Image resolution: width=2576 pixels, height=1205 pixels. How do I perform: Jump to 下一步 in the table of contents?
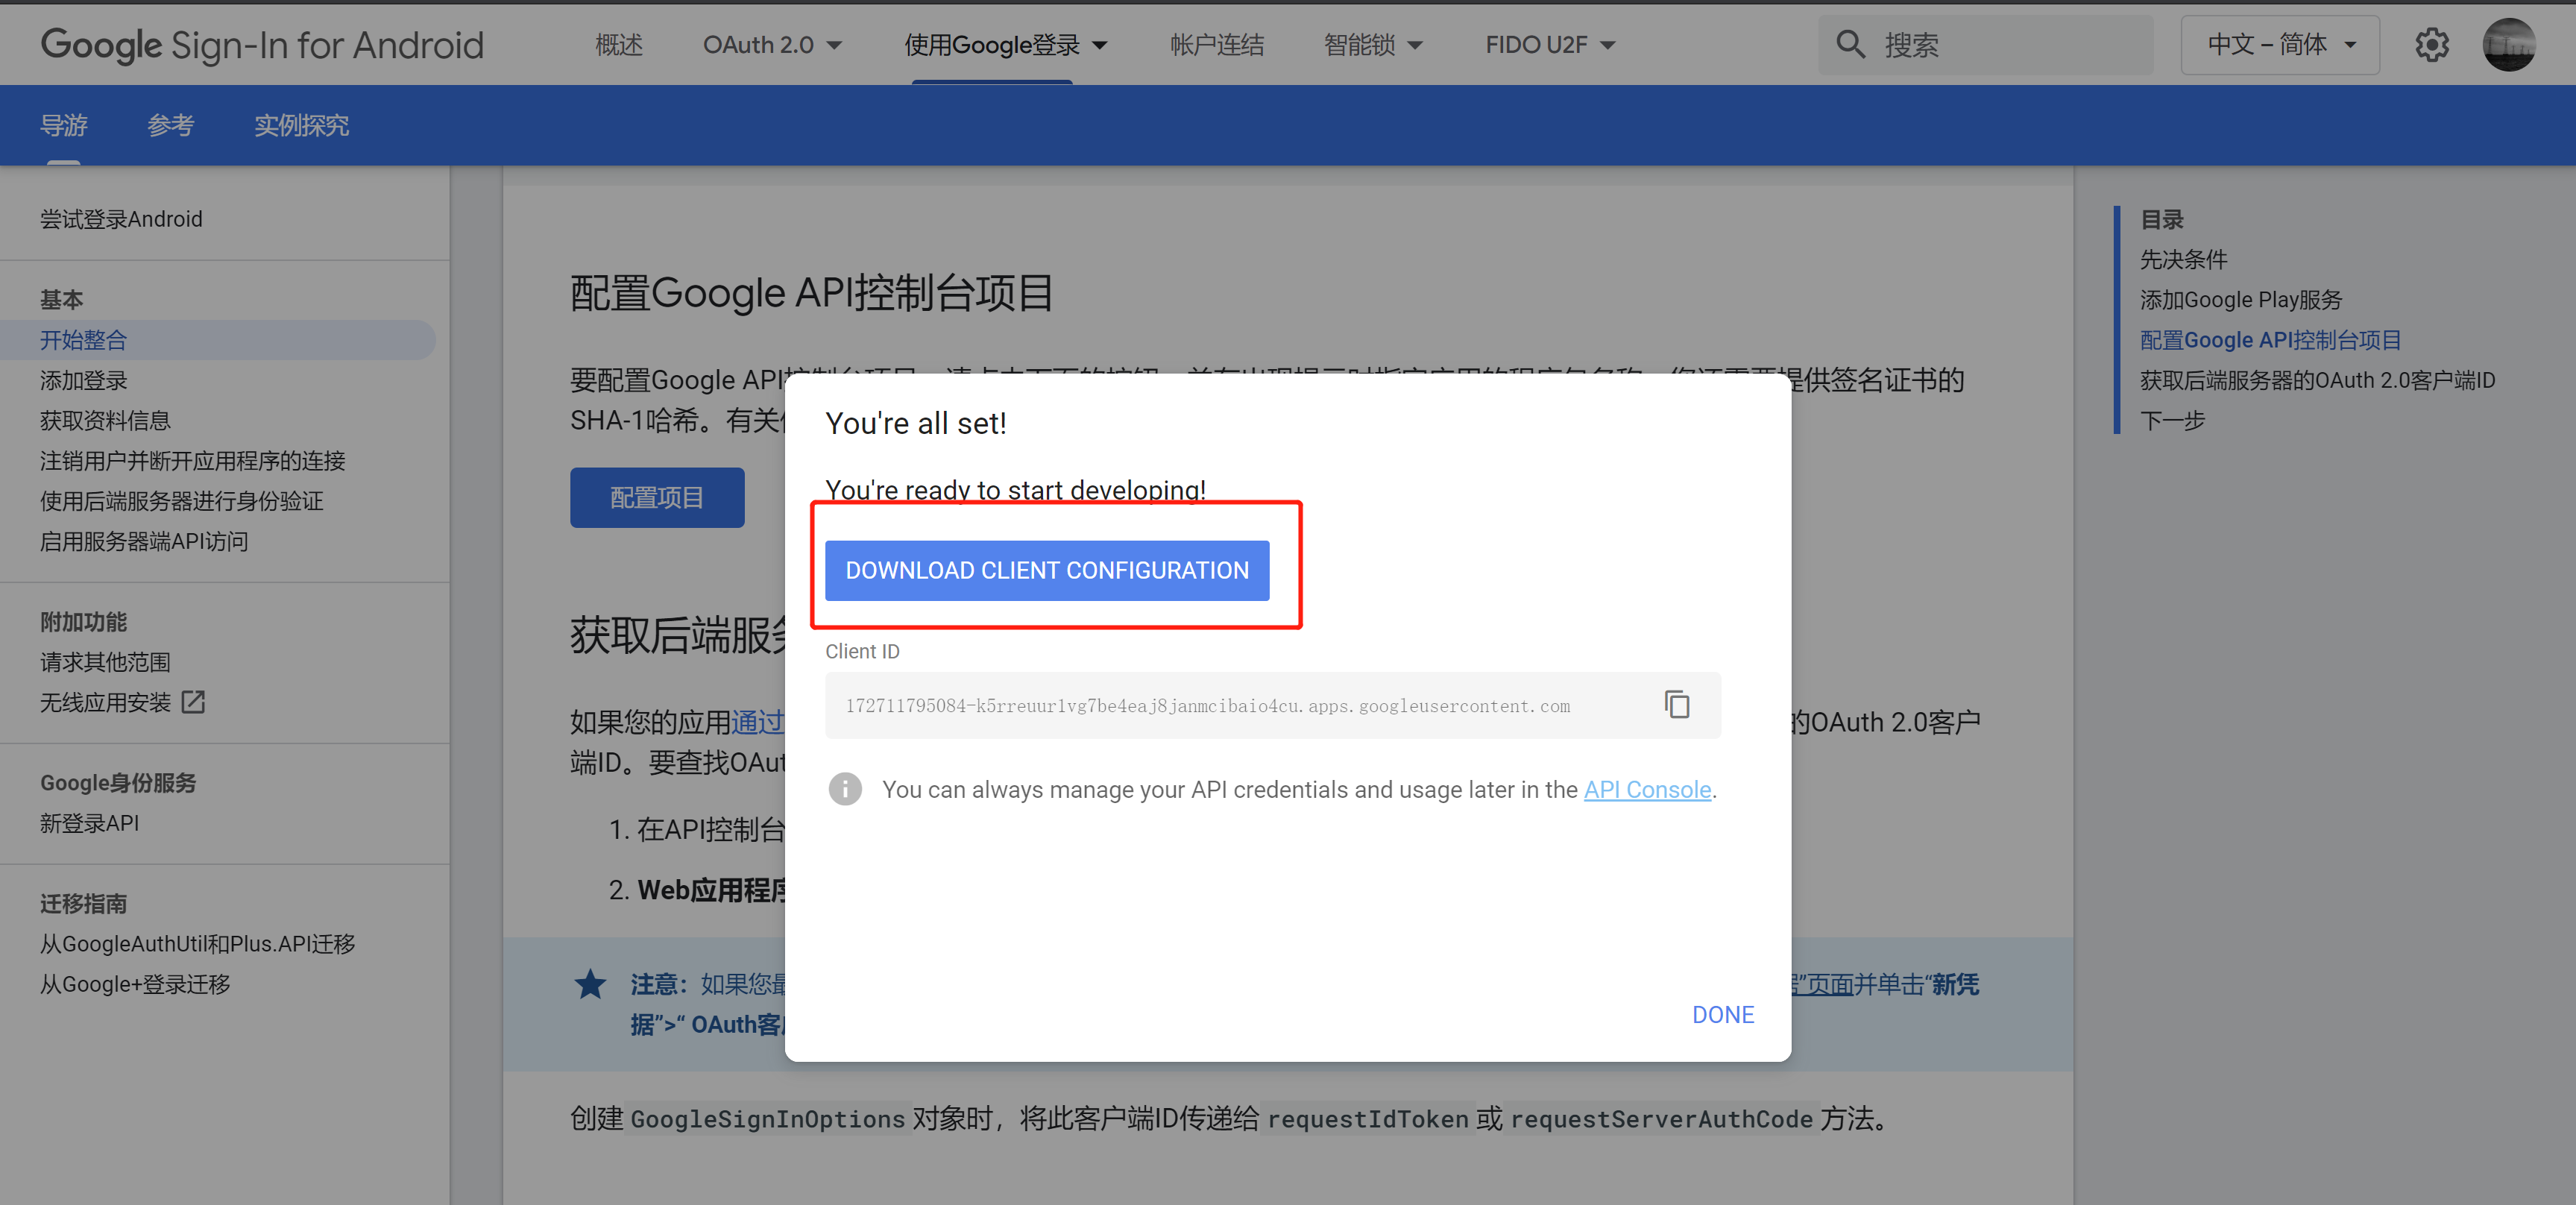2172,420
